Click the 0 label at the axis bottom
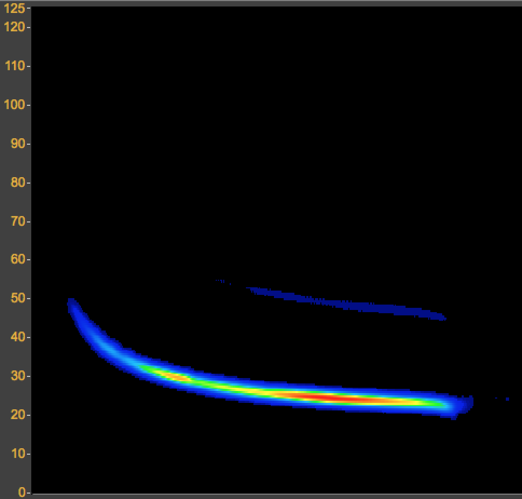This screenshot has width=522, height=499. point(22,492)
